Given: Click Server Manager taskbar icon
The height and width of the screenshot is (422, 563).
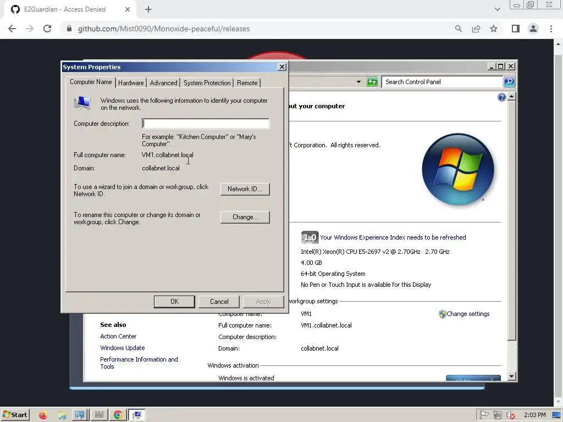Looking at the screenshot, I should coord(80,415).
